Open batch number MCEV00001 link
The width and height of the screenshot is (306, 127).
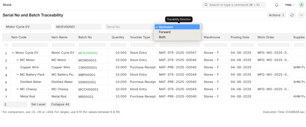88,53
